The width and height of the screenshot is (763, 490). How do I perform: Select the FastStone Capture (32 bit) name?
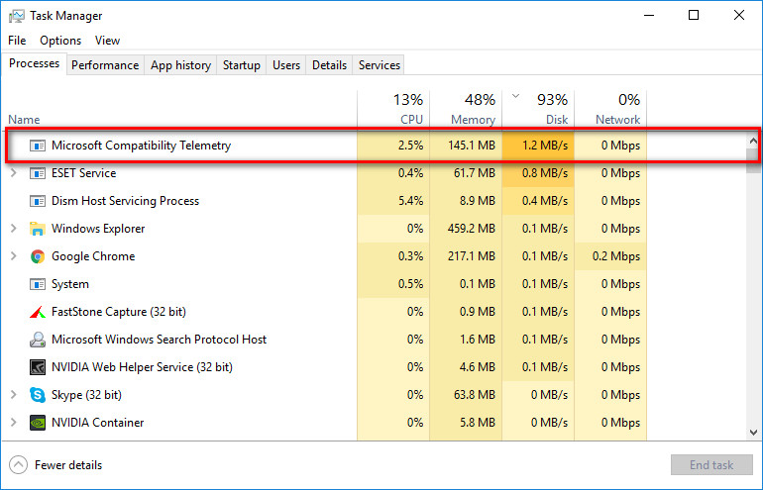pos(119,312)
